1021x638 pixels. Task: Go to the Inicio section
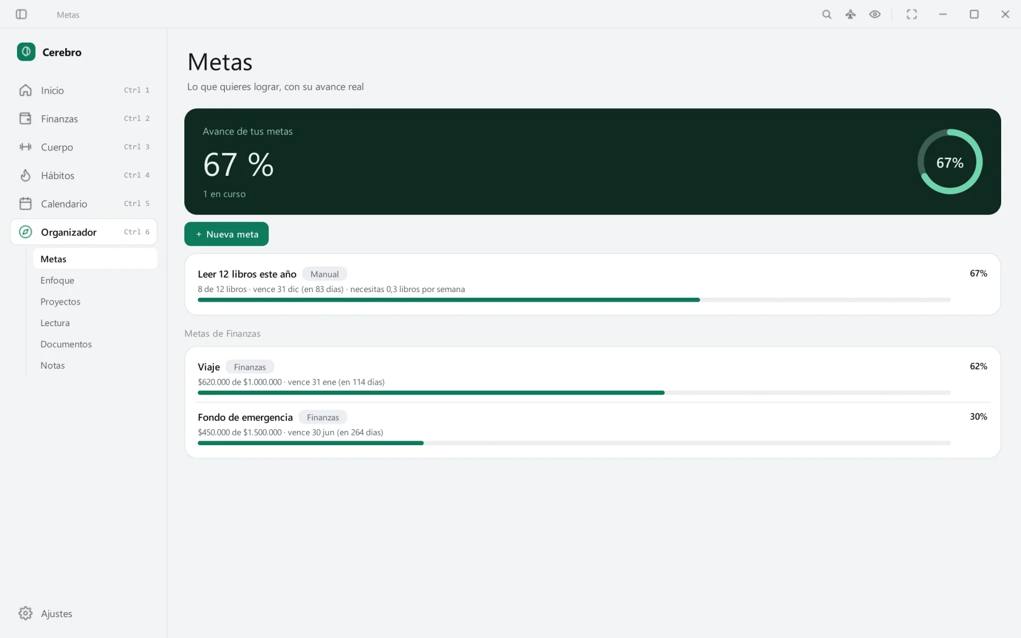pos(84,90)
